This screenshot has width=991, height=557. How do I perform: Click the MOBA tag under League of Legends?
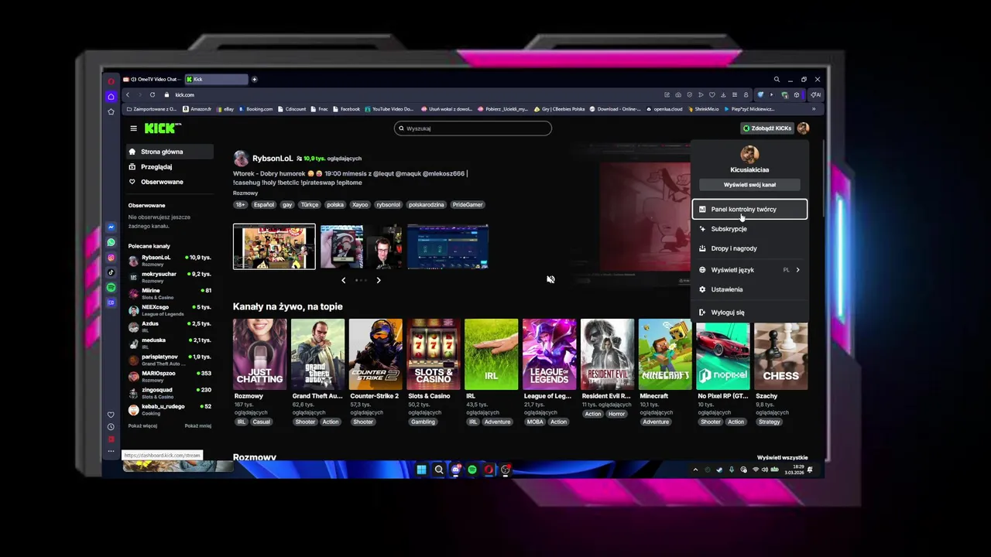(535, 422)
